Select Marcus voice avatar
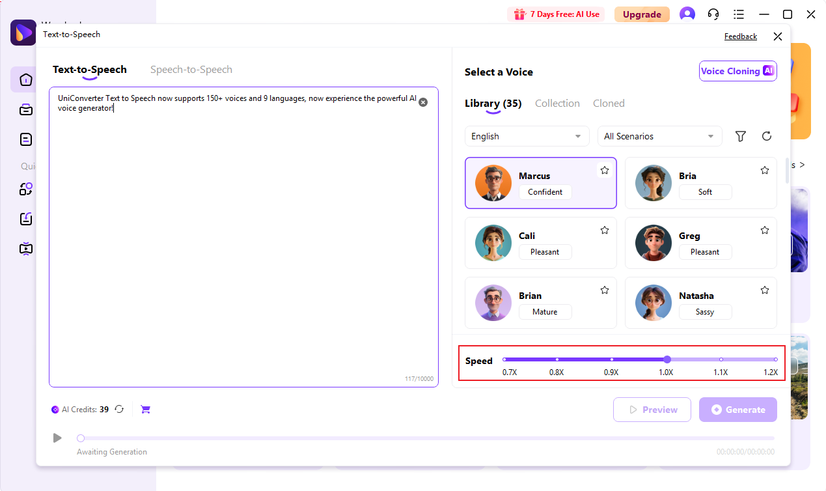This screenshot has width=826, height=491. pos(493,183)
